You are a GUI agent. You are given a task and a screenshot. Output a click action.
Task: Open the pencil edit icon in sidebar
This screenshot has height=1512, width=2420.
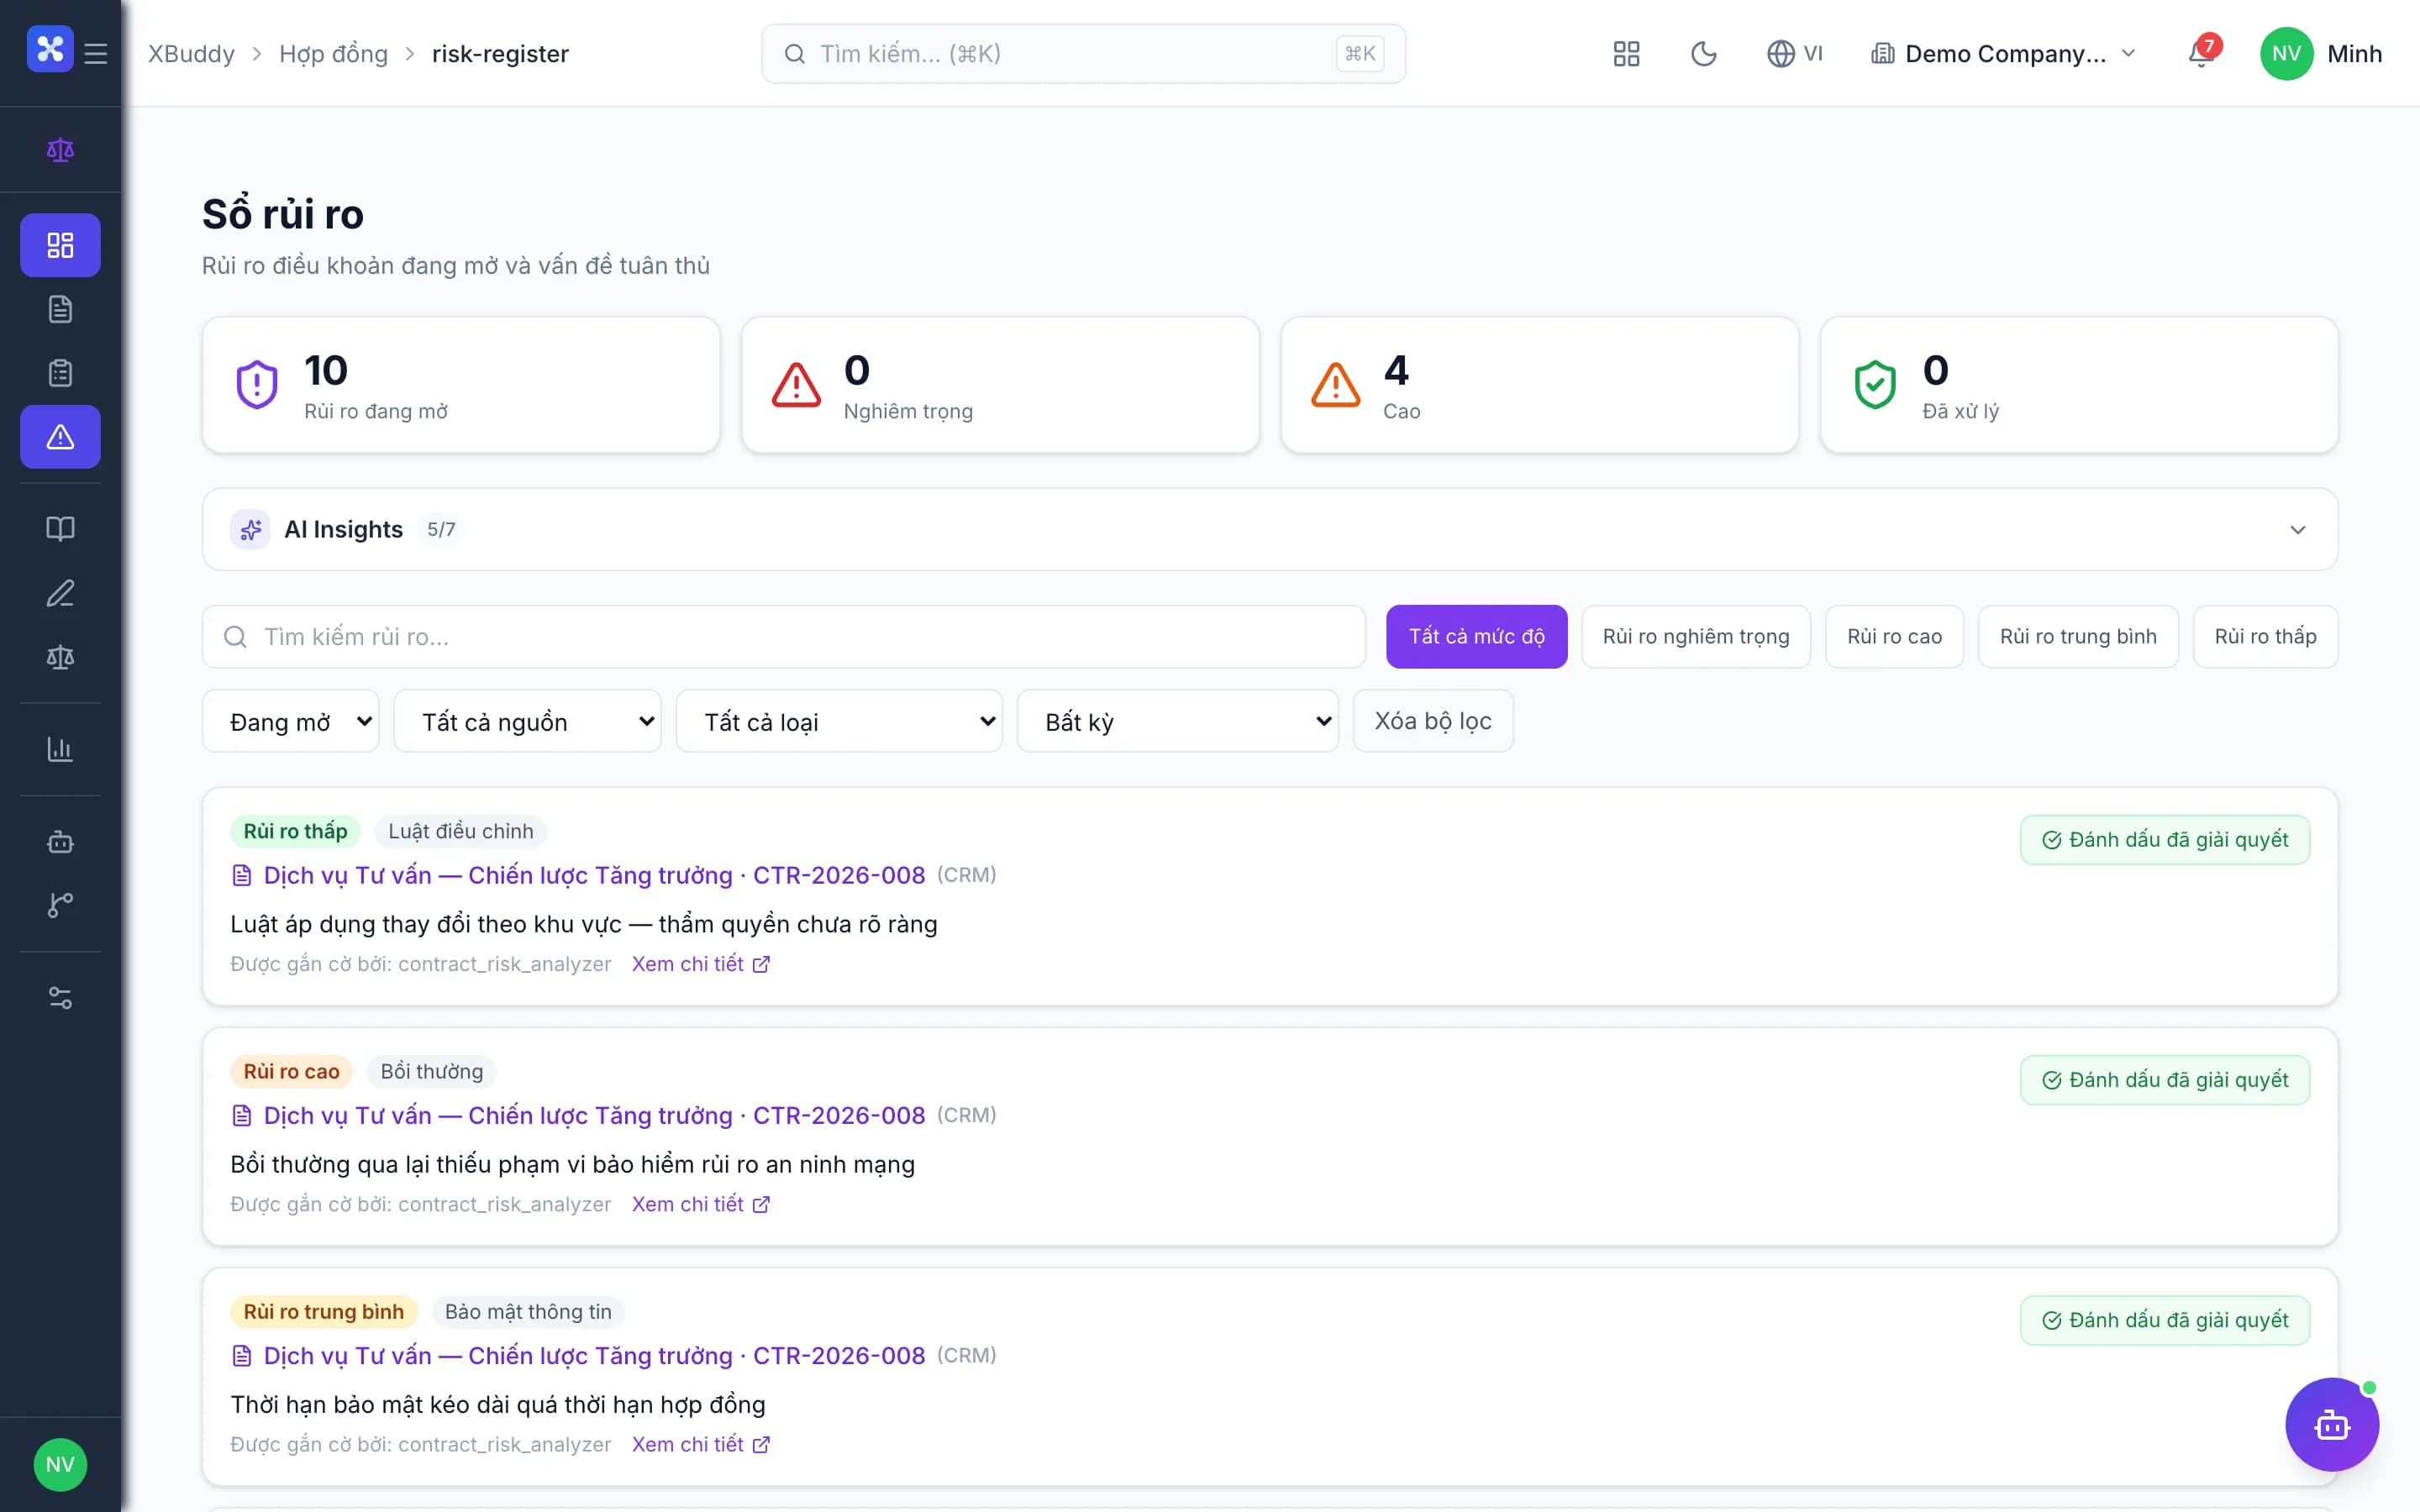pos(60,593)
